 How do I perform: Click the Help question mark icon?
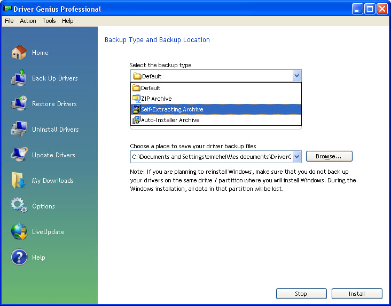click(19, 257)
